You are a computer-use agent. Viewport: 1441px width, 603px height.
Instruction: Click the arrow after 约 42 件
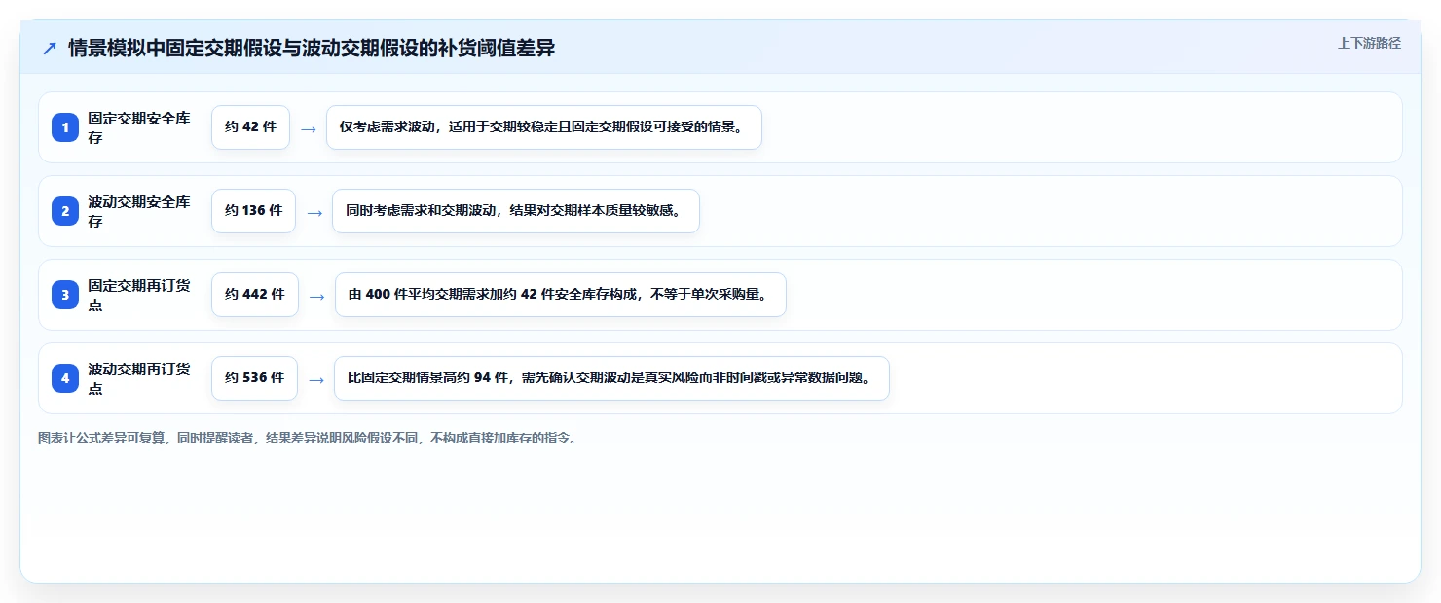pyautogui.click(x=308, y=128)
